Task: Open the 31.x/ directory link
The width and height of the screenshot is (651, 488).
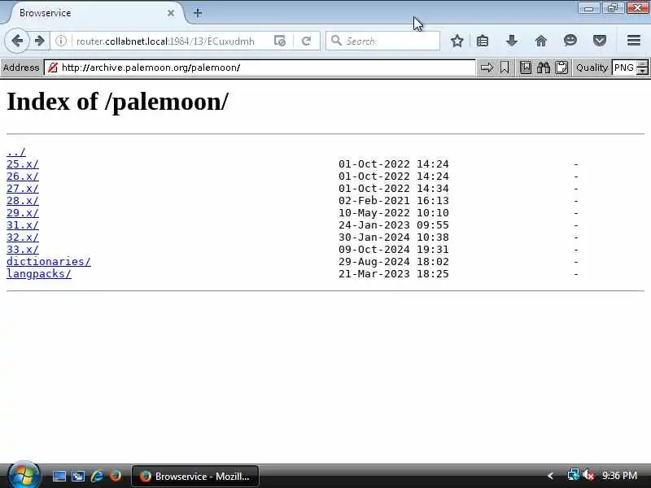Action: click(x=23, y=225)
